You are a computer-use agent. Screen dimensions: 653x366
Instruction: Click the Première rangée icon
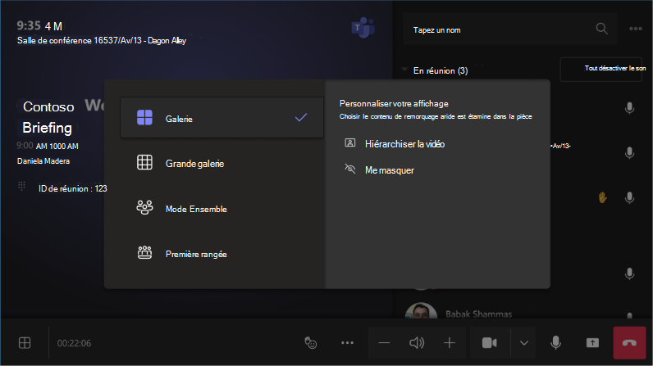[144, 252]
